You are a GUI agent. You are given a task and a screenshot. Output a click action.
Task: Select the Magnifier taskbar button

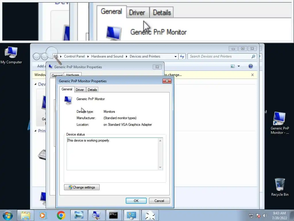[96, 215]
